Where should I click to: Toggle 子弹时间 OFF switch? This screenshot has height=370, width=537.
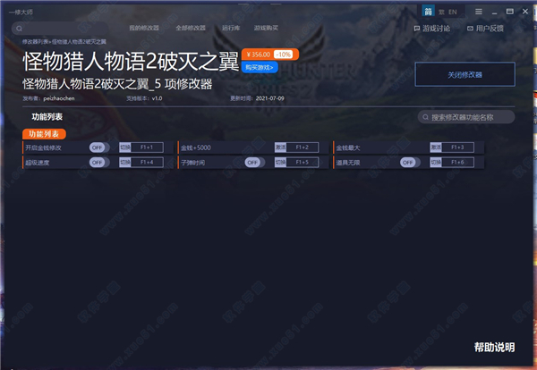tap(255, 162)
